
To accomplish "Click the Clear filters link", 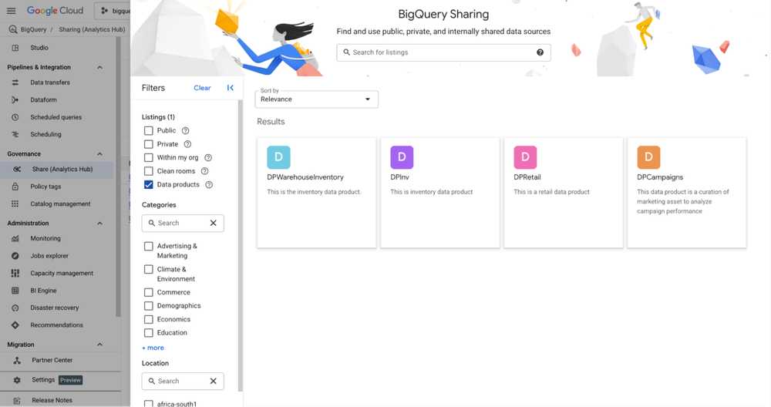I will pyautogui.click(x=202, y=88).
